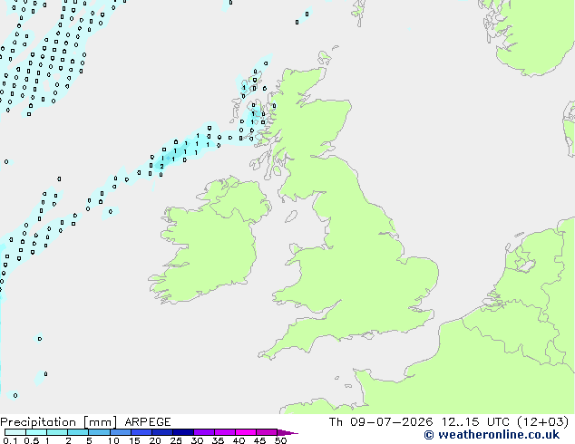
Task: Click the '30' legend scale label
Action: [197, 440]
